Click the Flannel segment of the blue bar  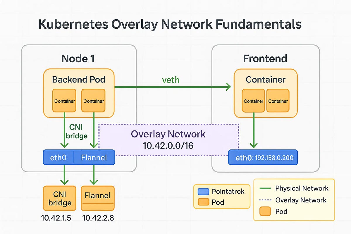(94, 157)
